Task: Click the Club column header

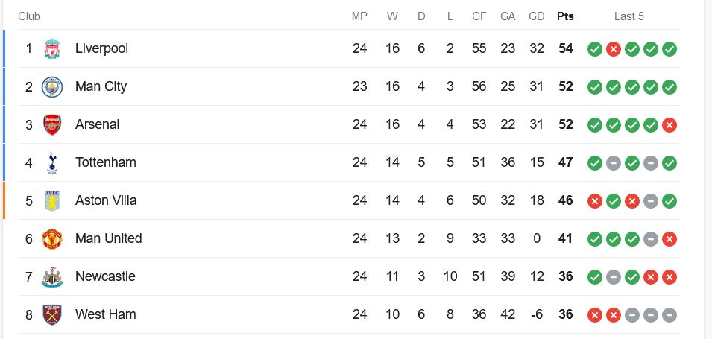Action: 29,16
